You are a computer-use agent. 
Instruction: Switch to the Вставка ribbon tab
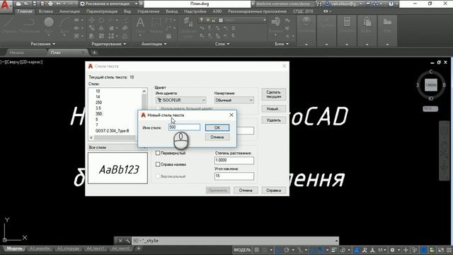coord(45,11)
